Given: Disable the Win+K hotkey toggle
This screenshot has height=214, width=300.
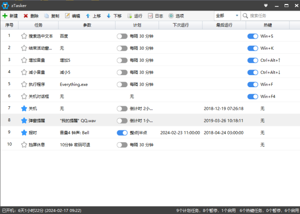Looking at the screenshot, I should click(252, 48).
